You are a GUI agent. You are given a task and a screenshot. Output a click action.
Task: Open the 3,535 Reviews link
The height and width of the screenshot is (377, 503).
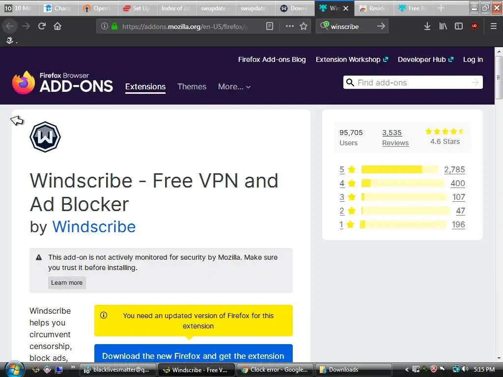click(395, 137)
